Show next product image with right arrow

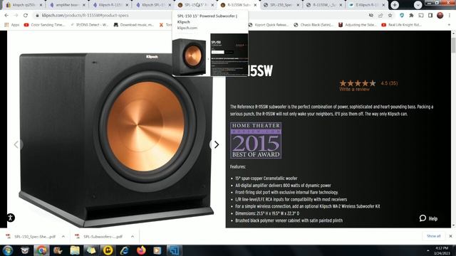217,144
